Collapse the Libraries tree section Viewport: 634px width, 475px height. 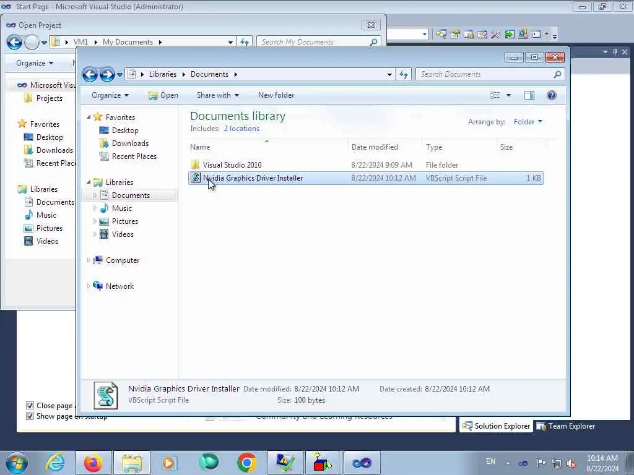click(89, 182)
